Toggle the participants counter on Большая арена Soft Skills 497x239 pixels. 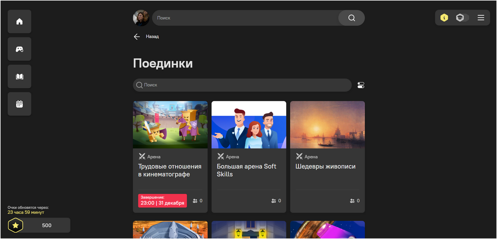coord(276,201)
